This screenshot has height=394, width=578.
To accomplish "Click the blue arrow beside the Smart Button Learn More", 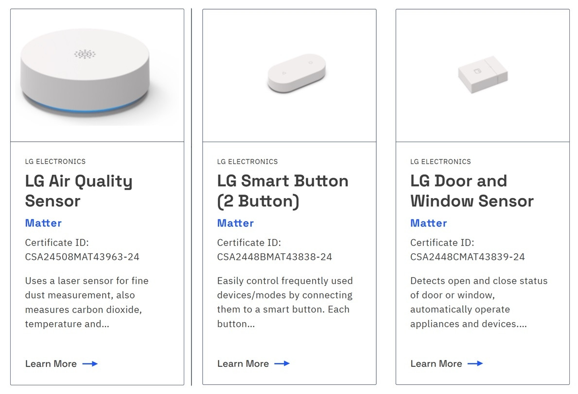I will coord(282,363).
